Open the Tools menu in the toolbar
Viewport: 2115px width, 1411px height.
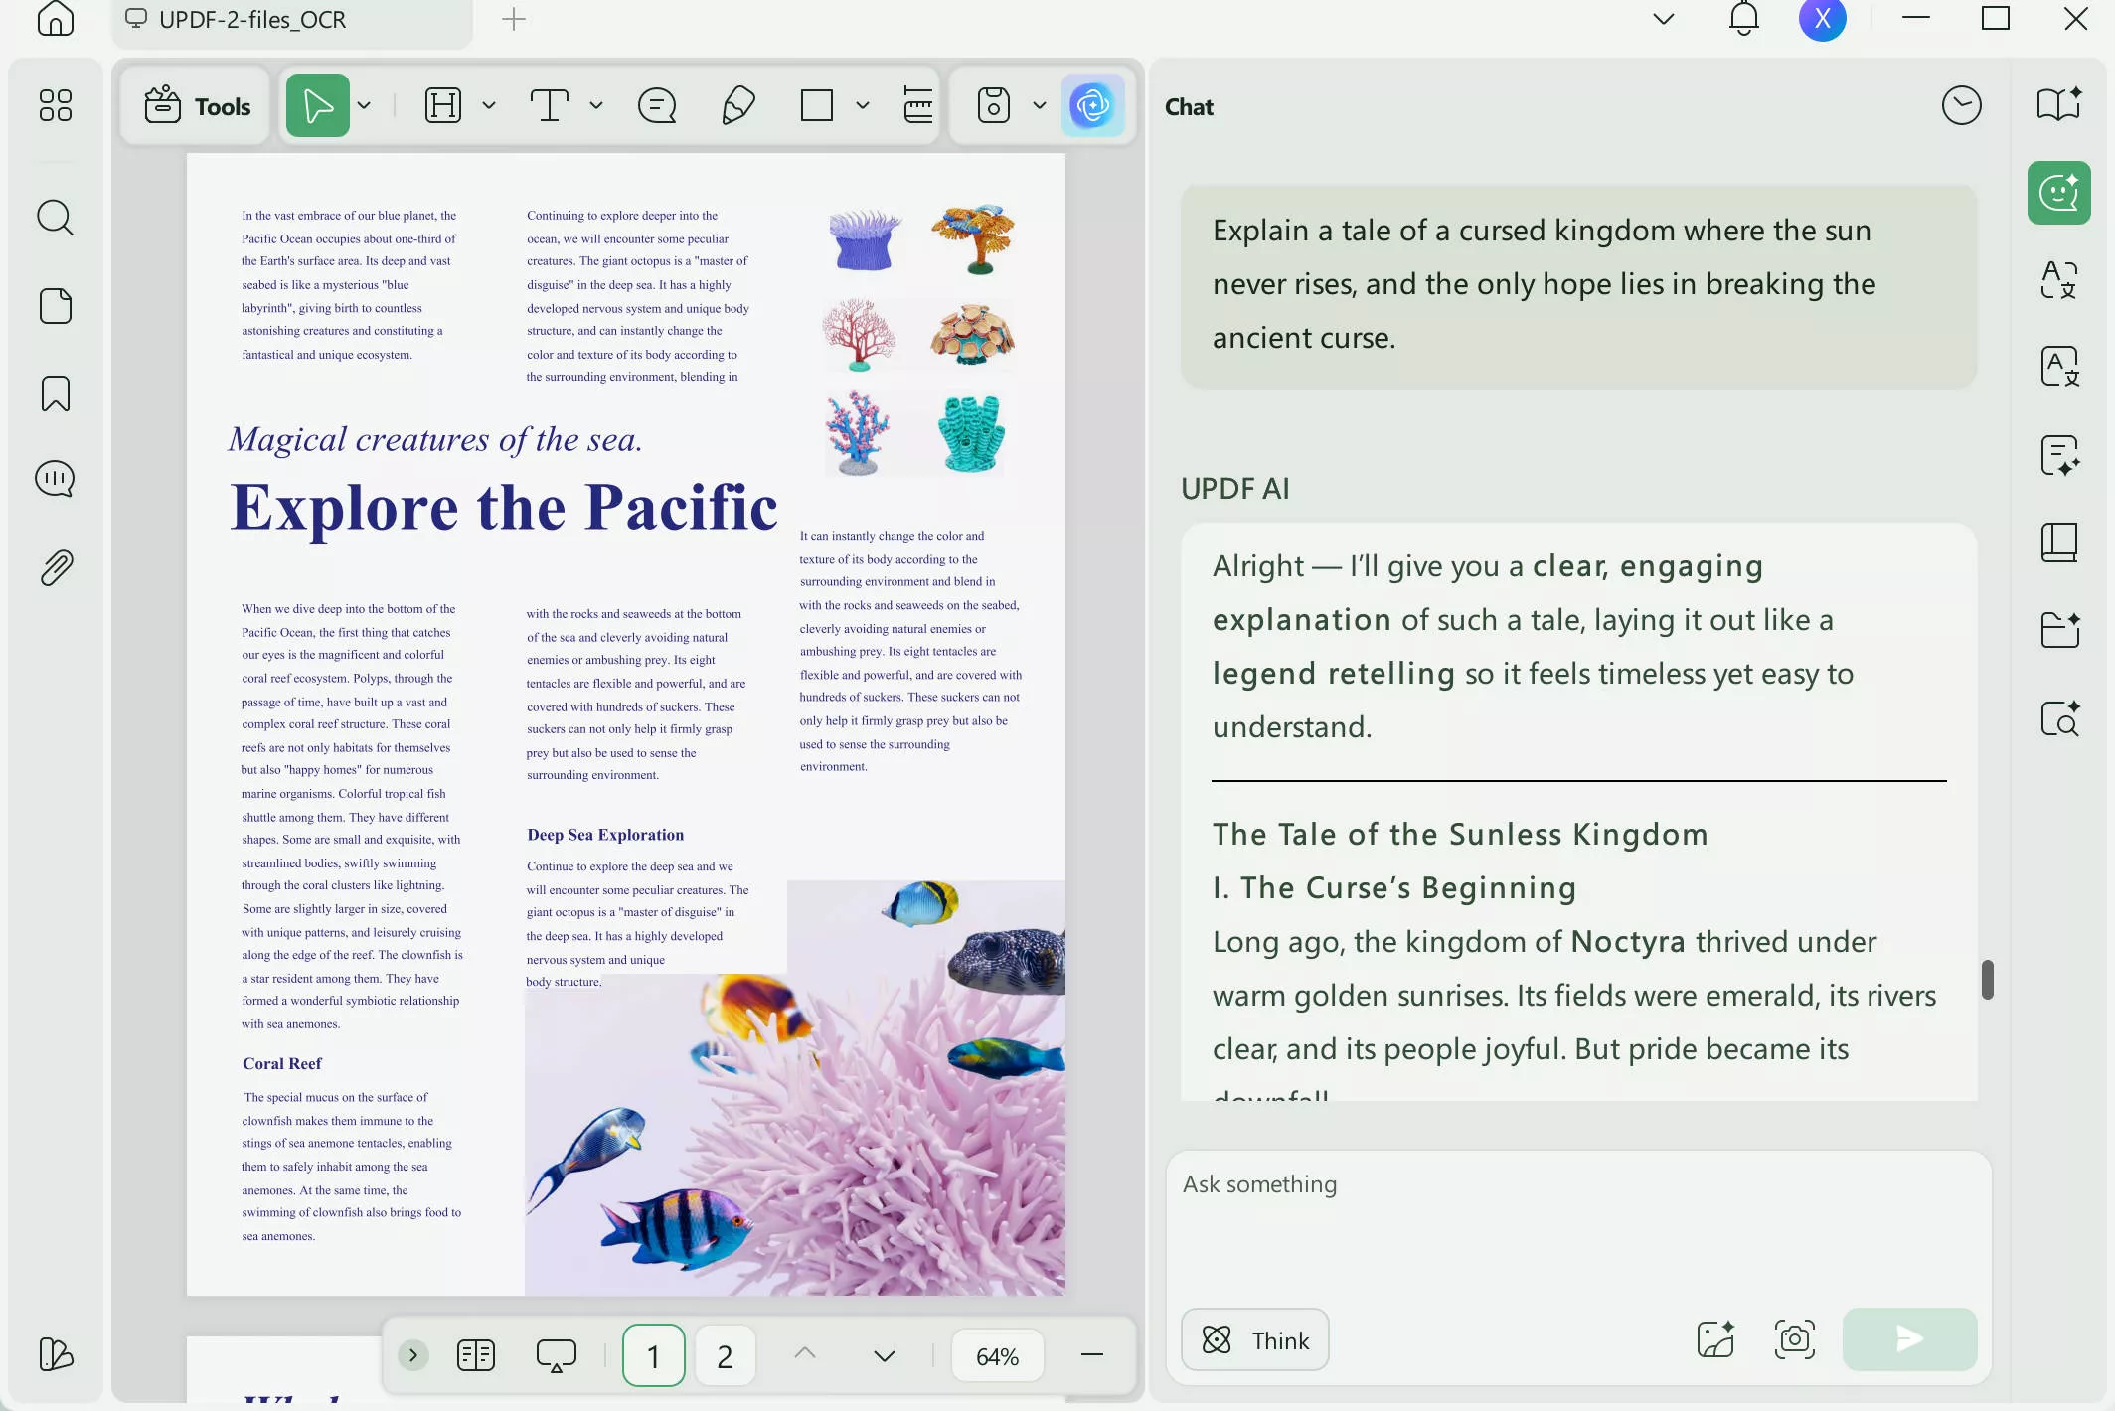point(195,106)
